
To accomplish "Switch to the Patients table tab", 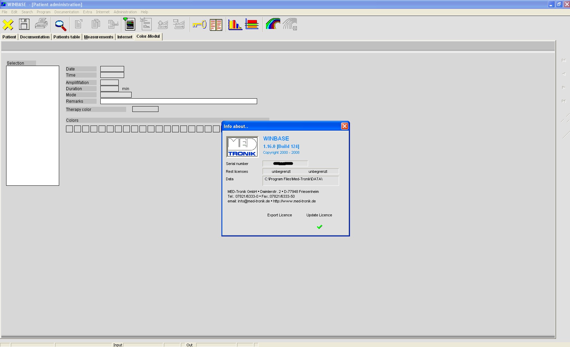I will click(x=67, y=37).
